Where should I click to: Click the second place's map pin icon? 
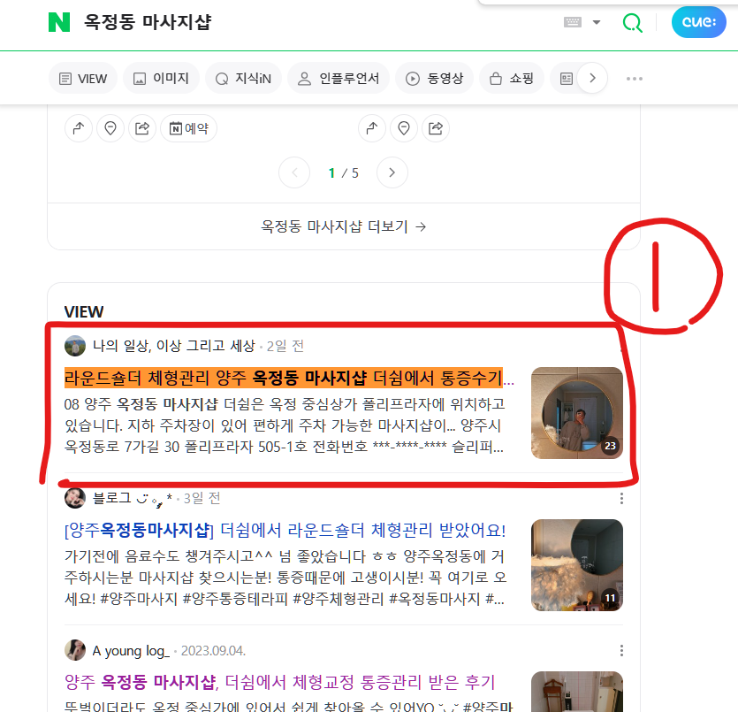(x=404, y=128)
